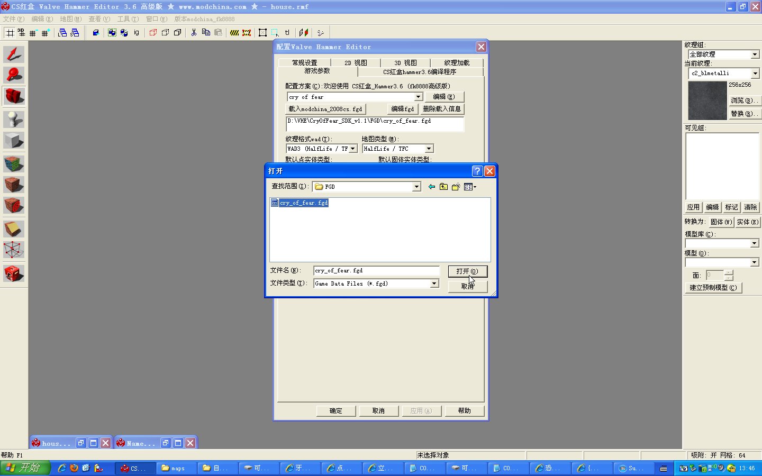Click 取消 in the Open dialog
The image size is (762, 476).
click(x=467, y=286)
